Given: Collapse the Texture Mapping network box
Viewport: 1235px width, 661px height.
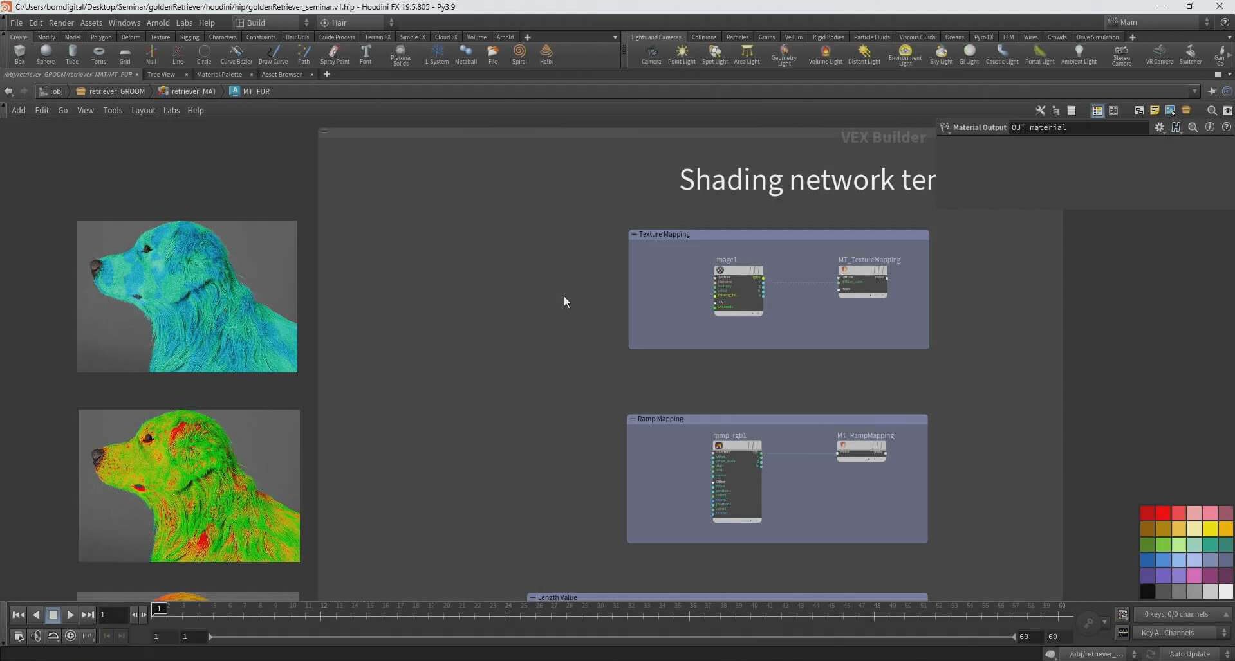Looking at the screenshot, I should [634, 235].
